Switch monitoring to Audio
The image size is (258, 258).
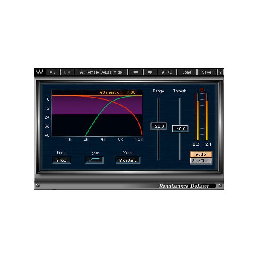click(201, 154)
